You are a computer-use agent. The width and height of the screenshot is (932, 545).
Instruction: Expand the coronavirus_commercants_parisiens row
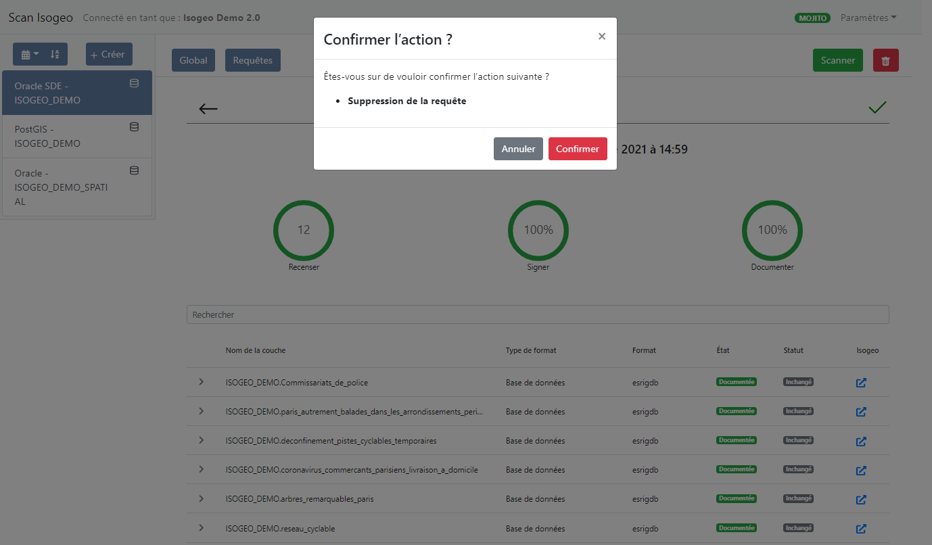201,469
